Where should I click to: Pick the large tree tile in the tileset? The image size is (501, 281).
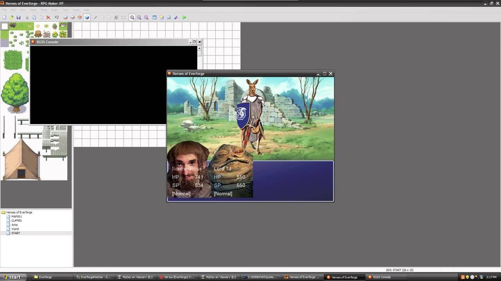pos(14,93)
